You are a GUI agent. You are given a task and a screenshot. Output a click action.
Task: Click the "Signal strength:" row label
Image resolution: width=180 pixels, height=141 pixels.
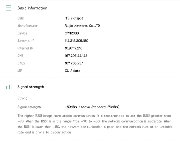[29, 107]
